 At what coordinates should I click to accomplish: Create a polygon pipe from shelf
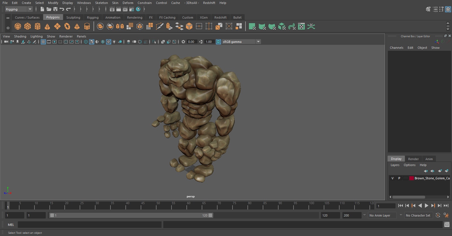87,27
